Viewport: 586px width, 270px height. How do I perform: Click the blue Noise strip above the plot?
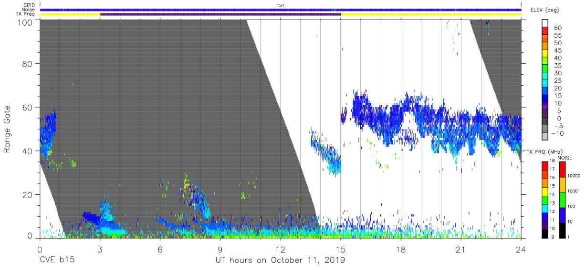[x=281, y=10]
